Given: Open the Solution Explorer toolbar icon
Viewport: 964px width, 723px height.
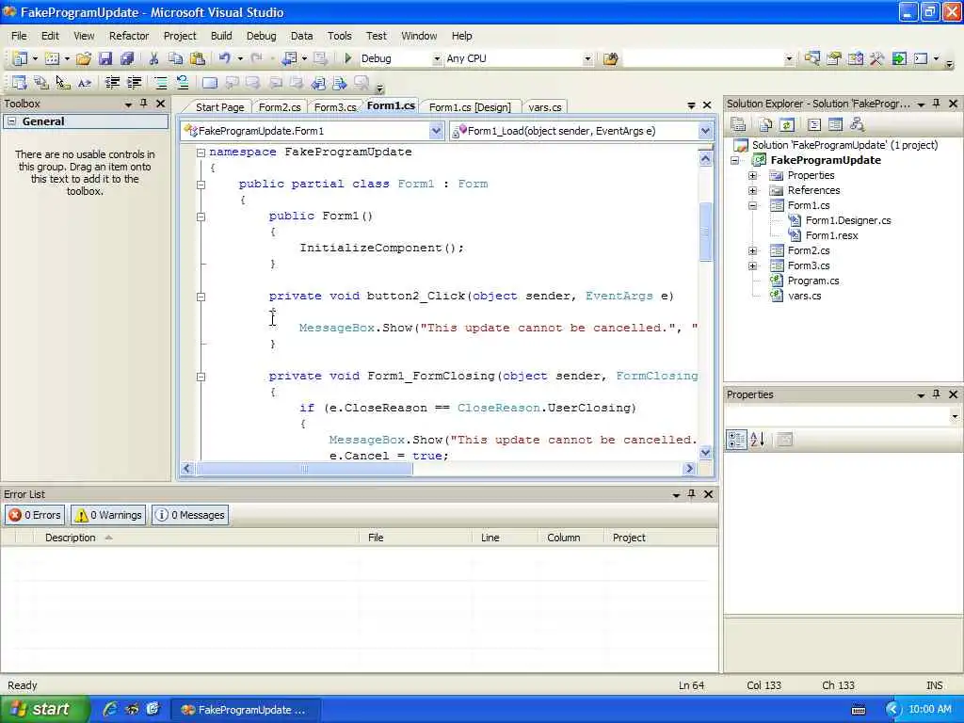Looking at the screenshot, I should (811, 58).
